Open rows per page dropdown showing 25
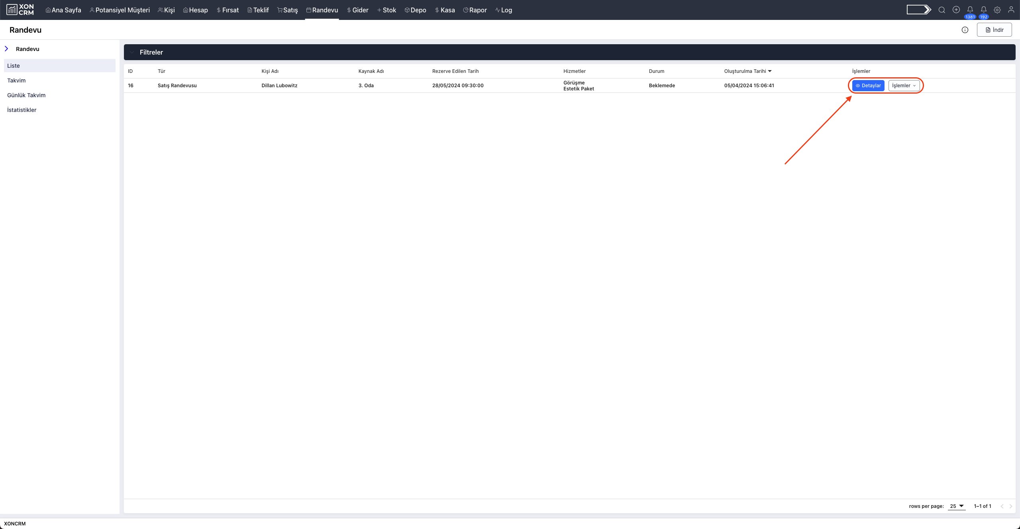Screen dimensions: 1020x529 click(x=956, y=506)
